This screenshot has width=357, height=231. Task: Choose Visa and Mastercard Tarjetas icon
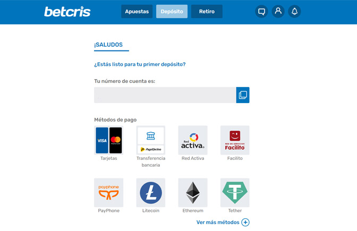109,140
